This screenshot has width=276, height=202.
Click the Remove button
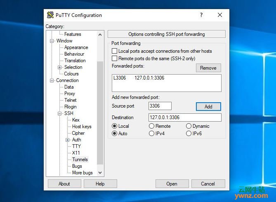pyautogui.click(x=208, y=68)
